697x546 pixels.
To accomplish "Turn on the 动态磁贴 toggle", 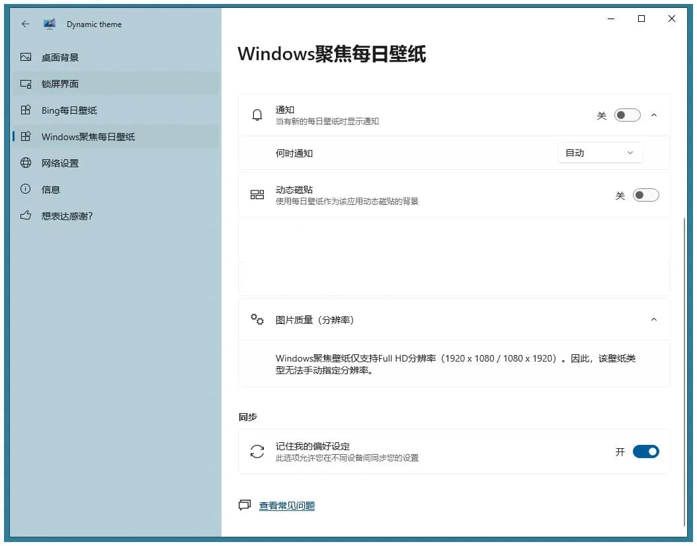I will click(x=645, y=195).
